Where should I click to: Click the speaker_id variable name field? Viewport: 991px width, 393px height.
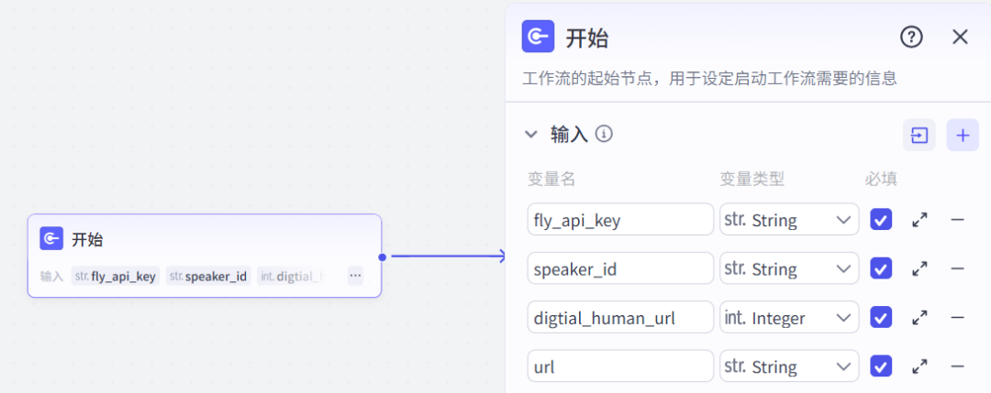620,268
